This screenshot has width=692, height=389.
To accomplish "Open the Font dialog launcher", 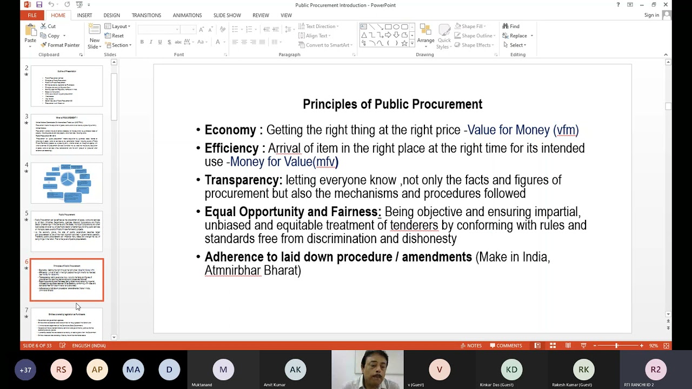I will pyautogui.click(x=226, y=55).
